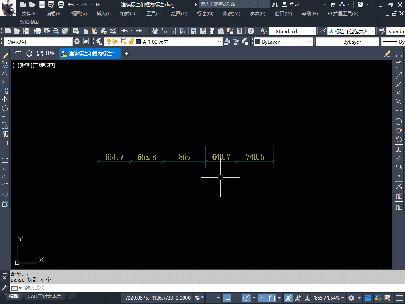Open the A-1.00 尺寸 layer dropdown

coord(163,42)
